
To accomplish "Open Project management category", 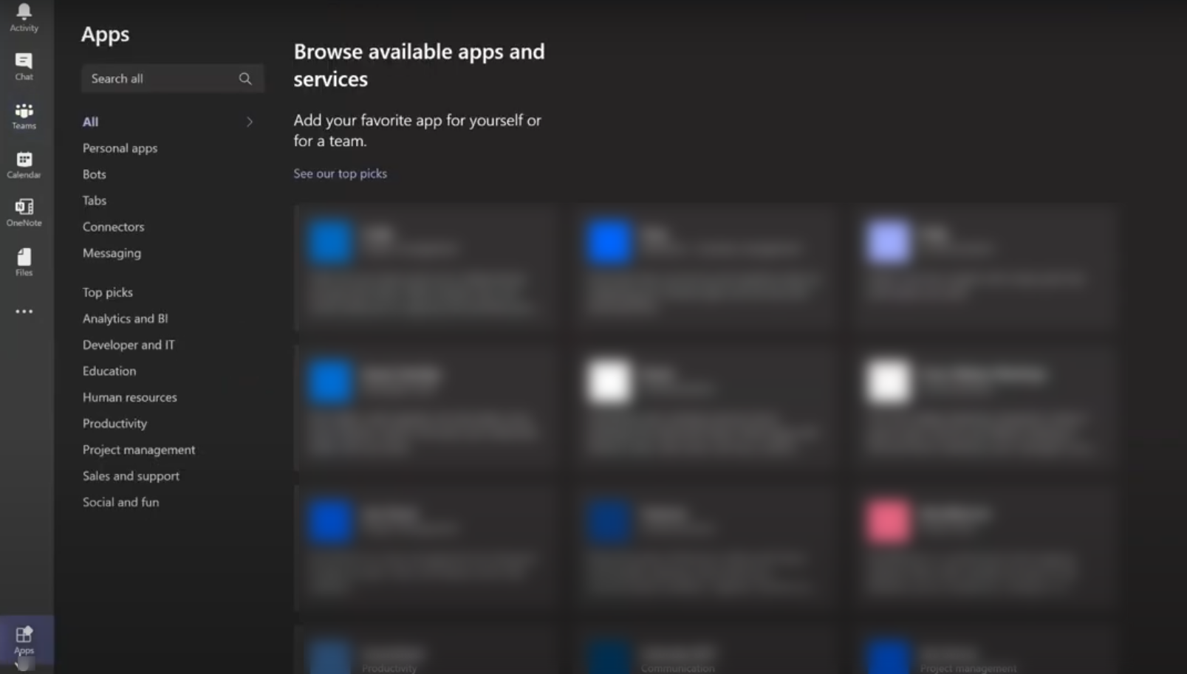I will [139, 450].
